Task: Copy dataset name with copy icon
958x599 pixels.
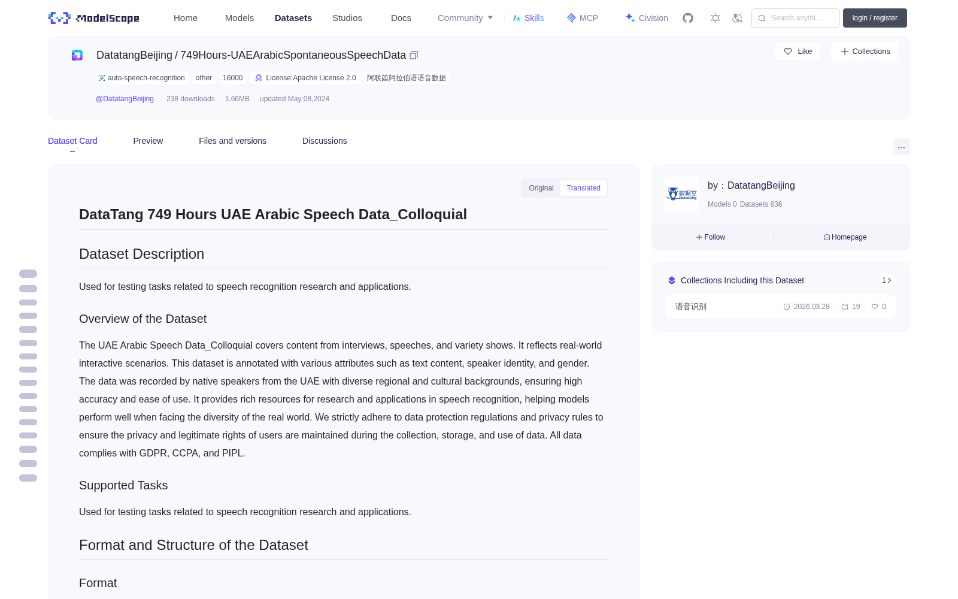Action: click(x=414, y=55)
